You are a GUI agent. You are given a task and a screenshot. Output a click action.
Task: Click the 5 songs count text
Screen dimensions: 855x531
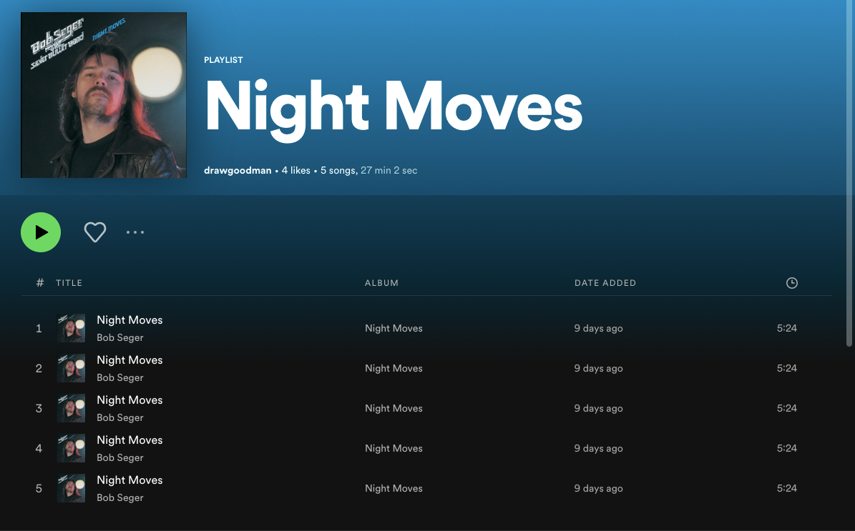338,171
